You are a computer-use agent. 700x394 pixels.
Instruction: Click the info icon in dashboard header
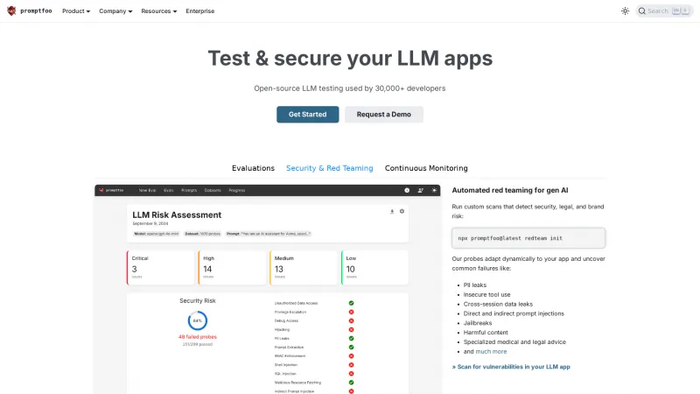pos(407,190)
